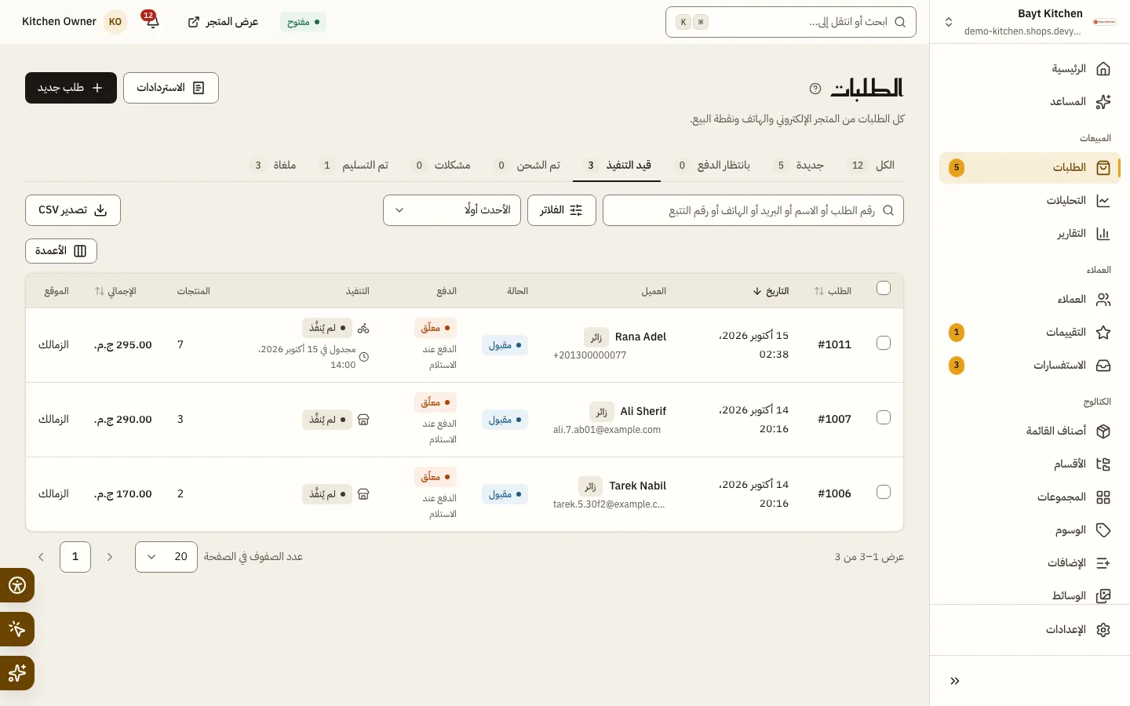The image size is (1130, 706).
Task: Click طلب جديد new order button
Action: (x=71, y=88)
